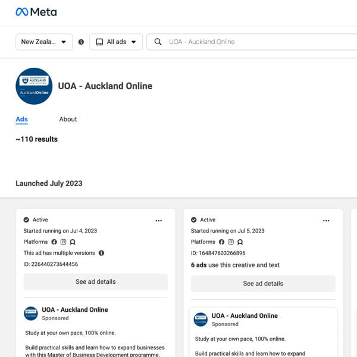This screenshot has height=357, width=357.
Task: Click the UOA - Auckland Online page title
Action: tap(105, 86)
